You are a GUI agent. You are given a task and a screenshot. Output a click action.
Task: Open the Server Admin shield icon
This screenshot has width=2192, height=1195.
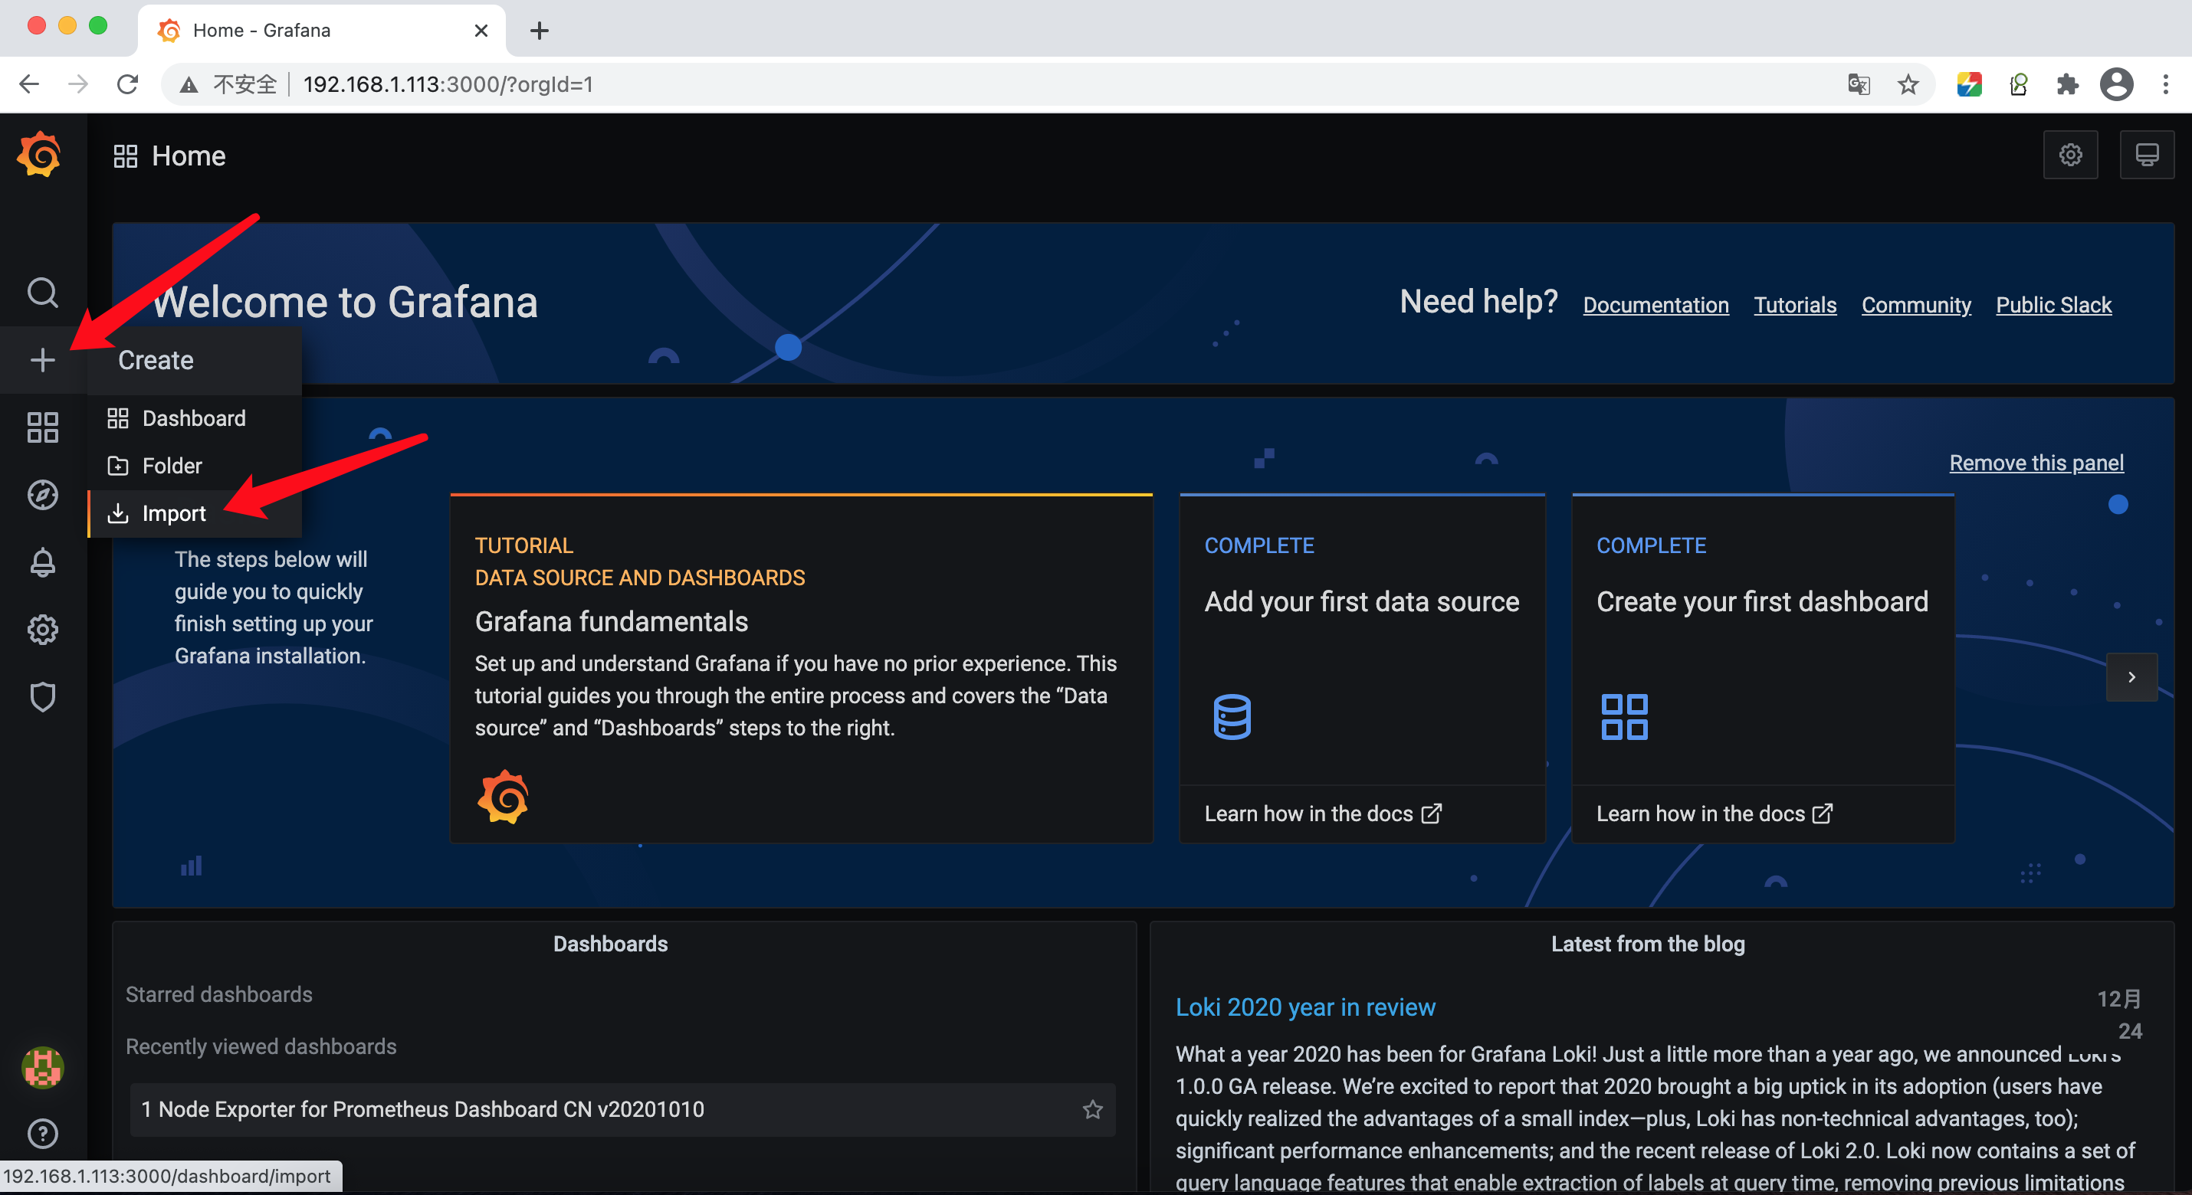click(x=43, y=697)
